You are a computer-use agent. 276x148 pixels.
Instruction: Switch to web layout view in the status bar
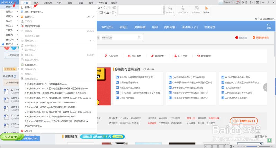tap(224, 146)
